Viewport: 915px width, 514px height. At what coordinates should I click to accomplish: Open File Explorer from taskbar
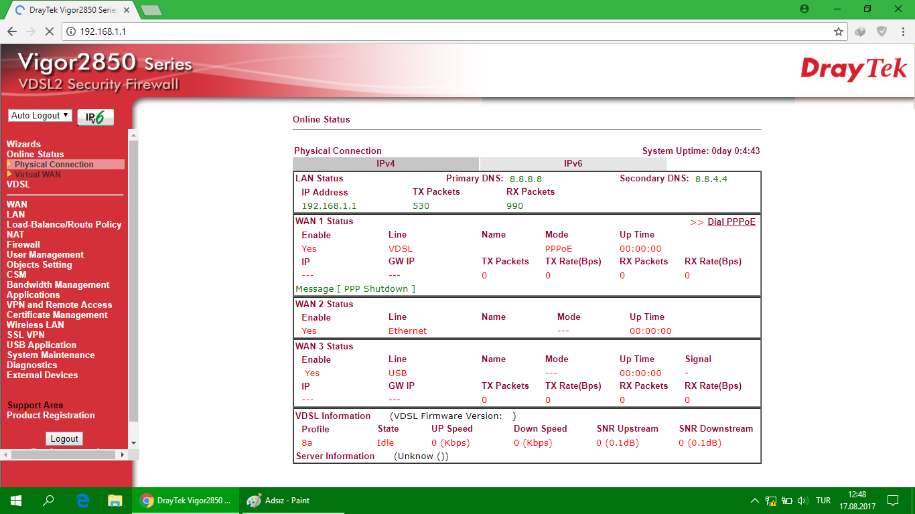coord(115,501)
